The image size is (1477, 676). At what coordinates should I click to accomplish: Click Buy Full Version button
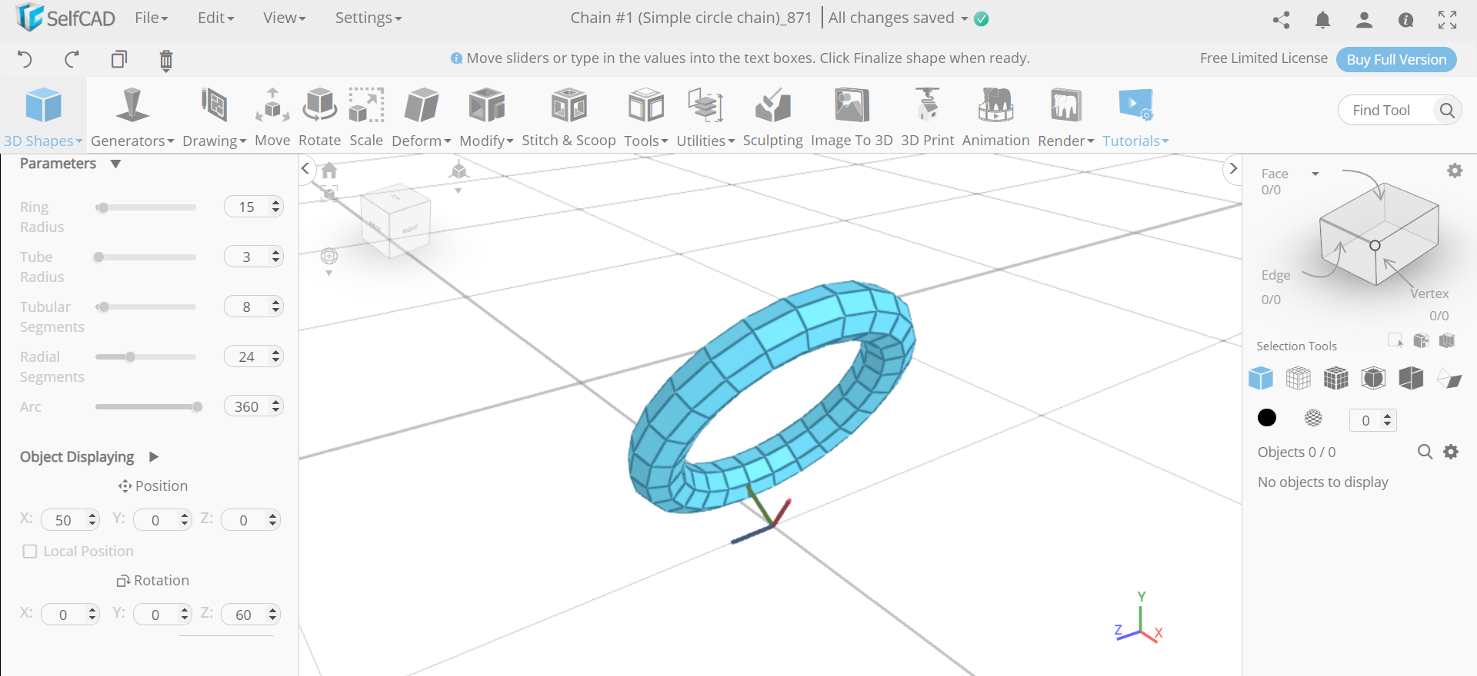coord(1396,59)
